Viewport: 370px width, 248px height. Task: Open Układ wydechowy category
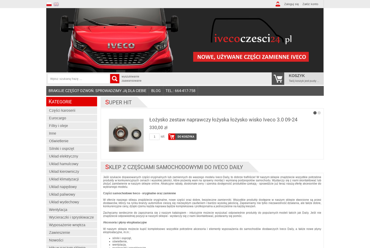[72, 202]
